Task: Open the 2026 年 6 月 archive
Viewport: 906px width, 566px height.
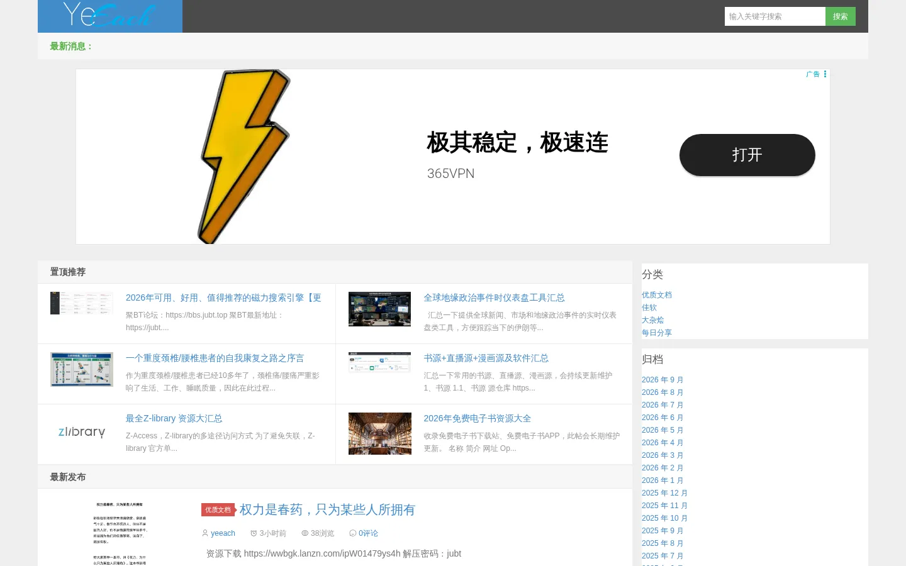Action: click(663, 418)
